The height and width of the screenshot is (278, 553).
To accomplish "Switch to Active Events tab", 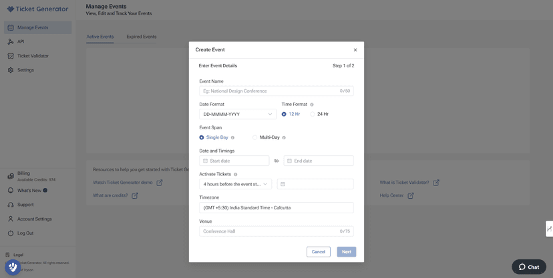I will pos(100,37).
